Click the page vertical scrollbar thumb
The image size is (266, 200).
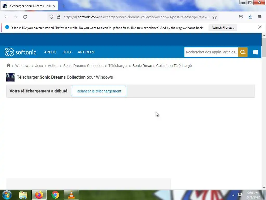(x=264, y=47)
